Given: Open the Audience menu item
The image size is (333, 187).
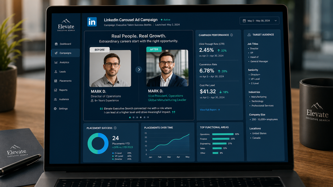Looking at the screenshot, I should [x=65, y=99].
